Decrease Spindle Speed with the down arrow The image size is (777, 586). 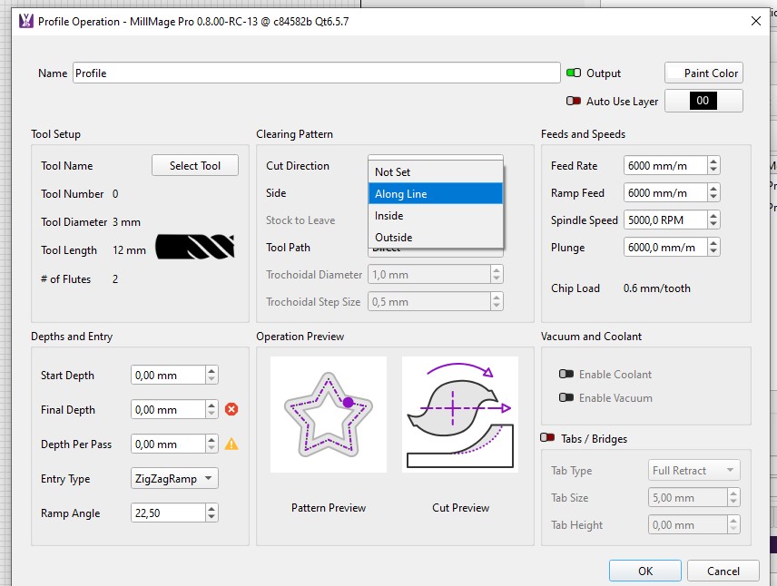coord(713,224)
